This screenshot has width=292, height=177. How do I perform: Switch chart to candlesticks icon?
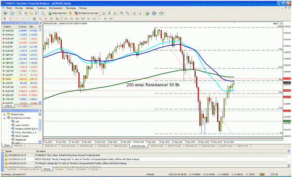[109, 13]
